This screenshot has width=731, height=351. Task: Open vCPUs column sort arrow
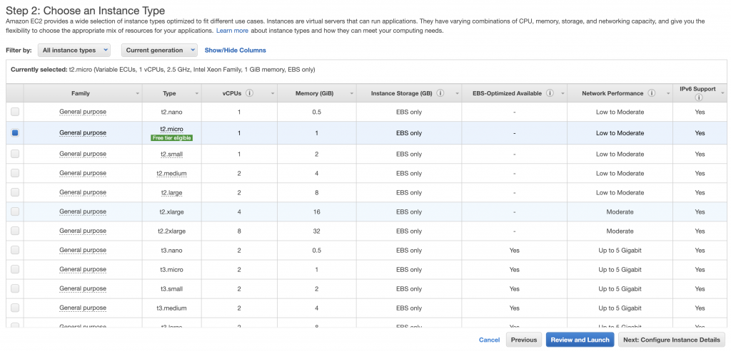[x=273, y=93]
